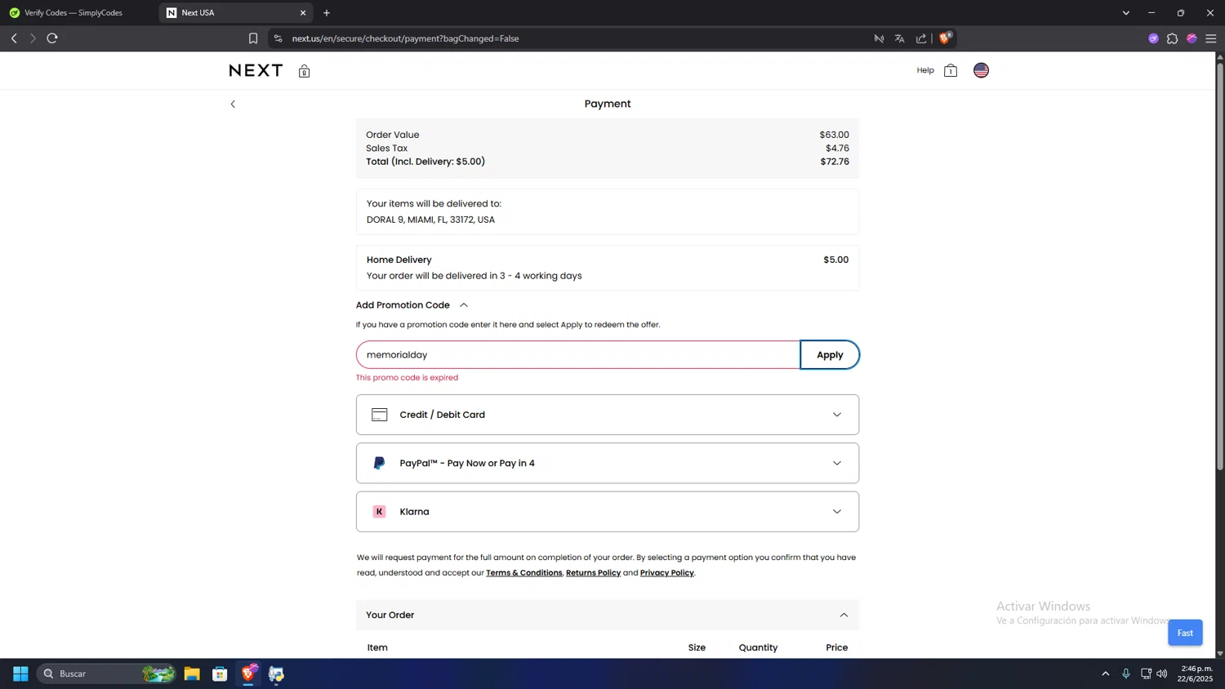The height and width of the screenshot is (689, 1225).
Task: Click the Brave browser taskbar icon
Action: click(x=248, y=673)
